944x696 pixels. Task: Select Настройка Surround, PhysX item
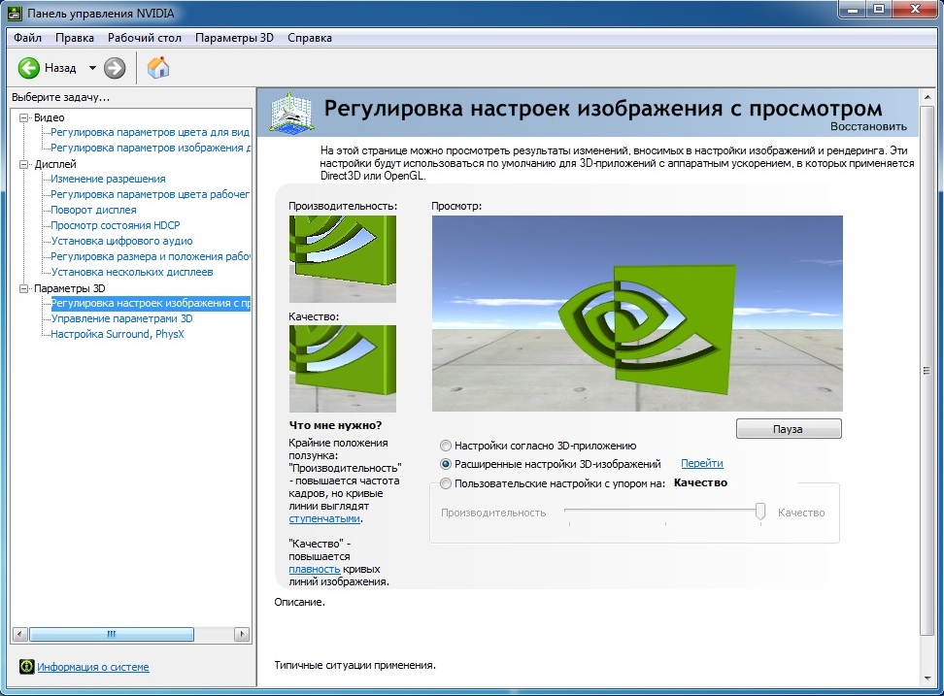(118, 335)
